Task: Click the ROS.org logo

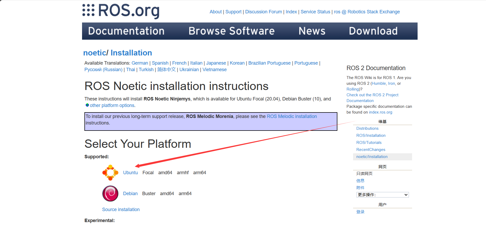Action: click(x=121, y=11)
